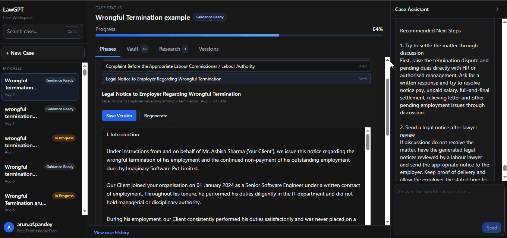Open the View case history link
The image size is (507, 238).
click(x=111, y=233)
